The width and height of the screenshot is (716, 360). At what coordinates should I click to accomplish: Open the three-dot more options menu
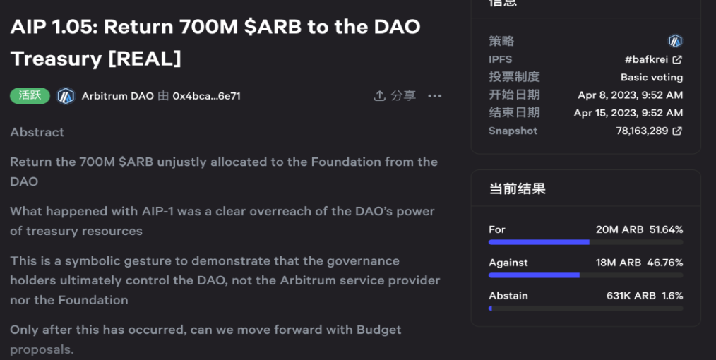click(435, 96)
